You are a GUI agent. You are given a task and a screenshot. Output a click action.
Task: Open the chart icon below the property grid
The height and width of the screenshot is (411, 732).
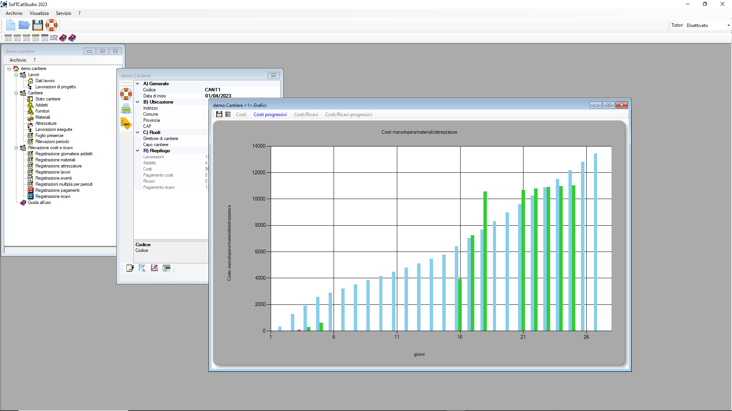point(154,268)
